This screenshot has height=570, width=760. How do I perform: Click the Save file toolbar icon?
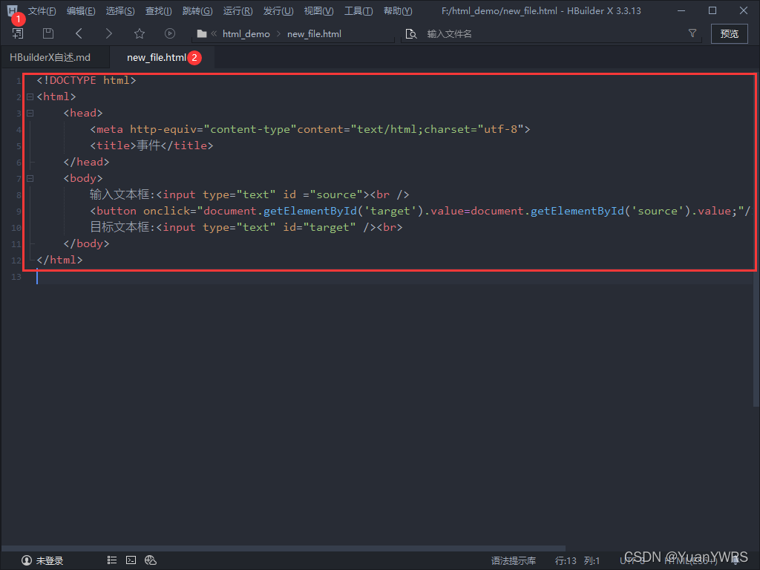pyautogui.click(x=48, y=33)
